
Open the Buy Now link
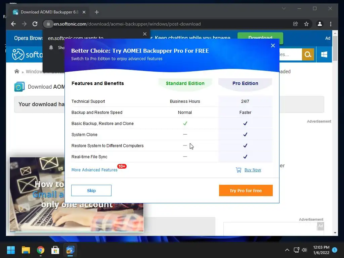tap(253, 170)
